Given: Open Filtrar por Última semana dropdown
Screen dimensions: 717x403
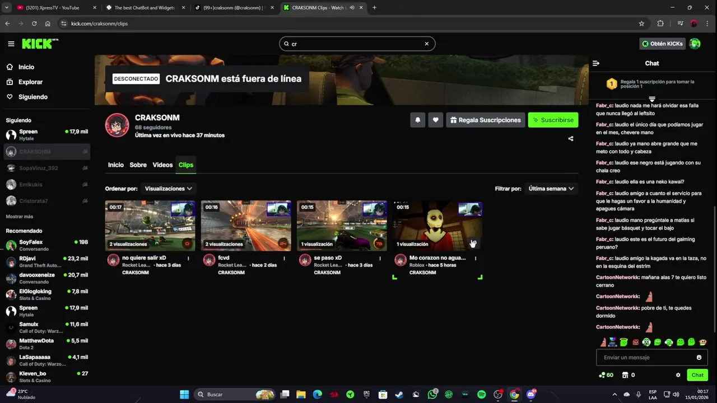Looking at the screenshot, I should pos(551,189).
